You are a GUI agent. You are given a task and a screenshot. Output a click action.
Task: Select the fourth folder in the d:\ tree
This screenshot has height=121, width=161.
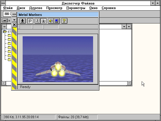[10, 47]
